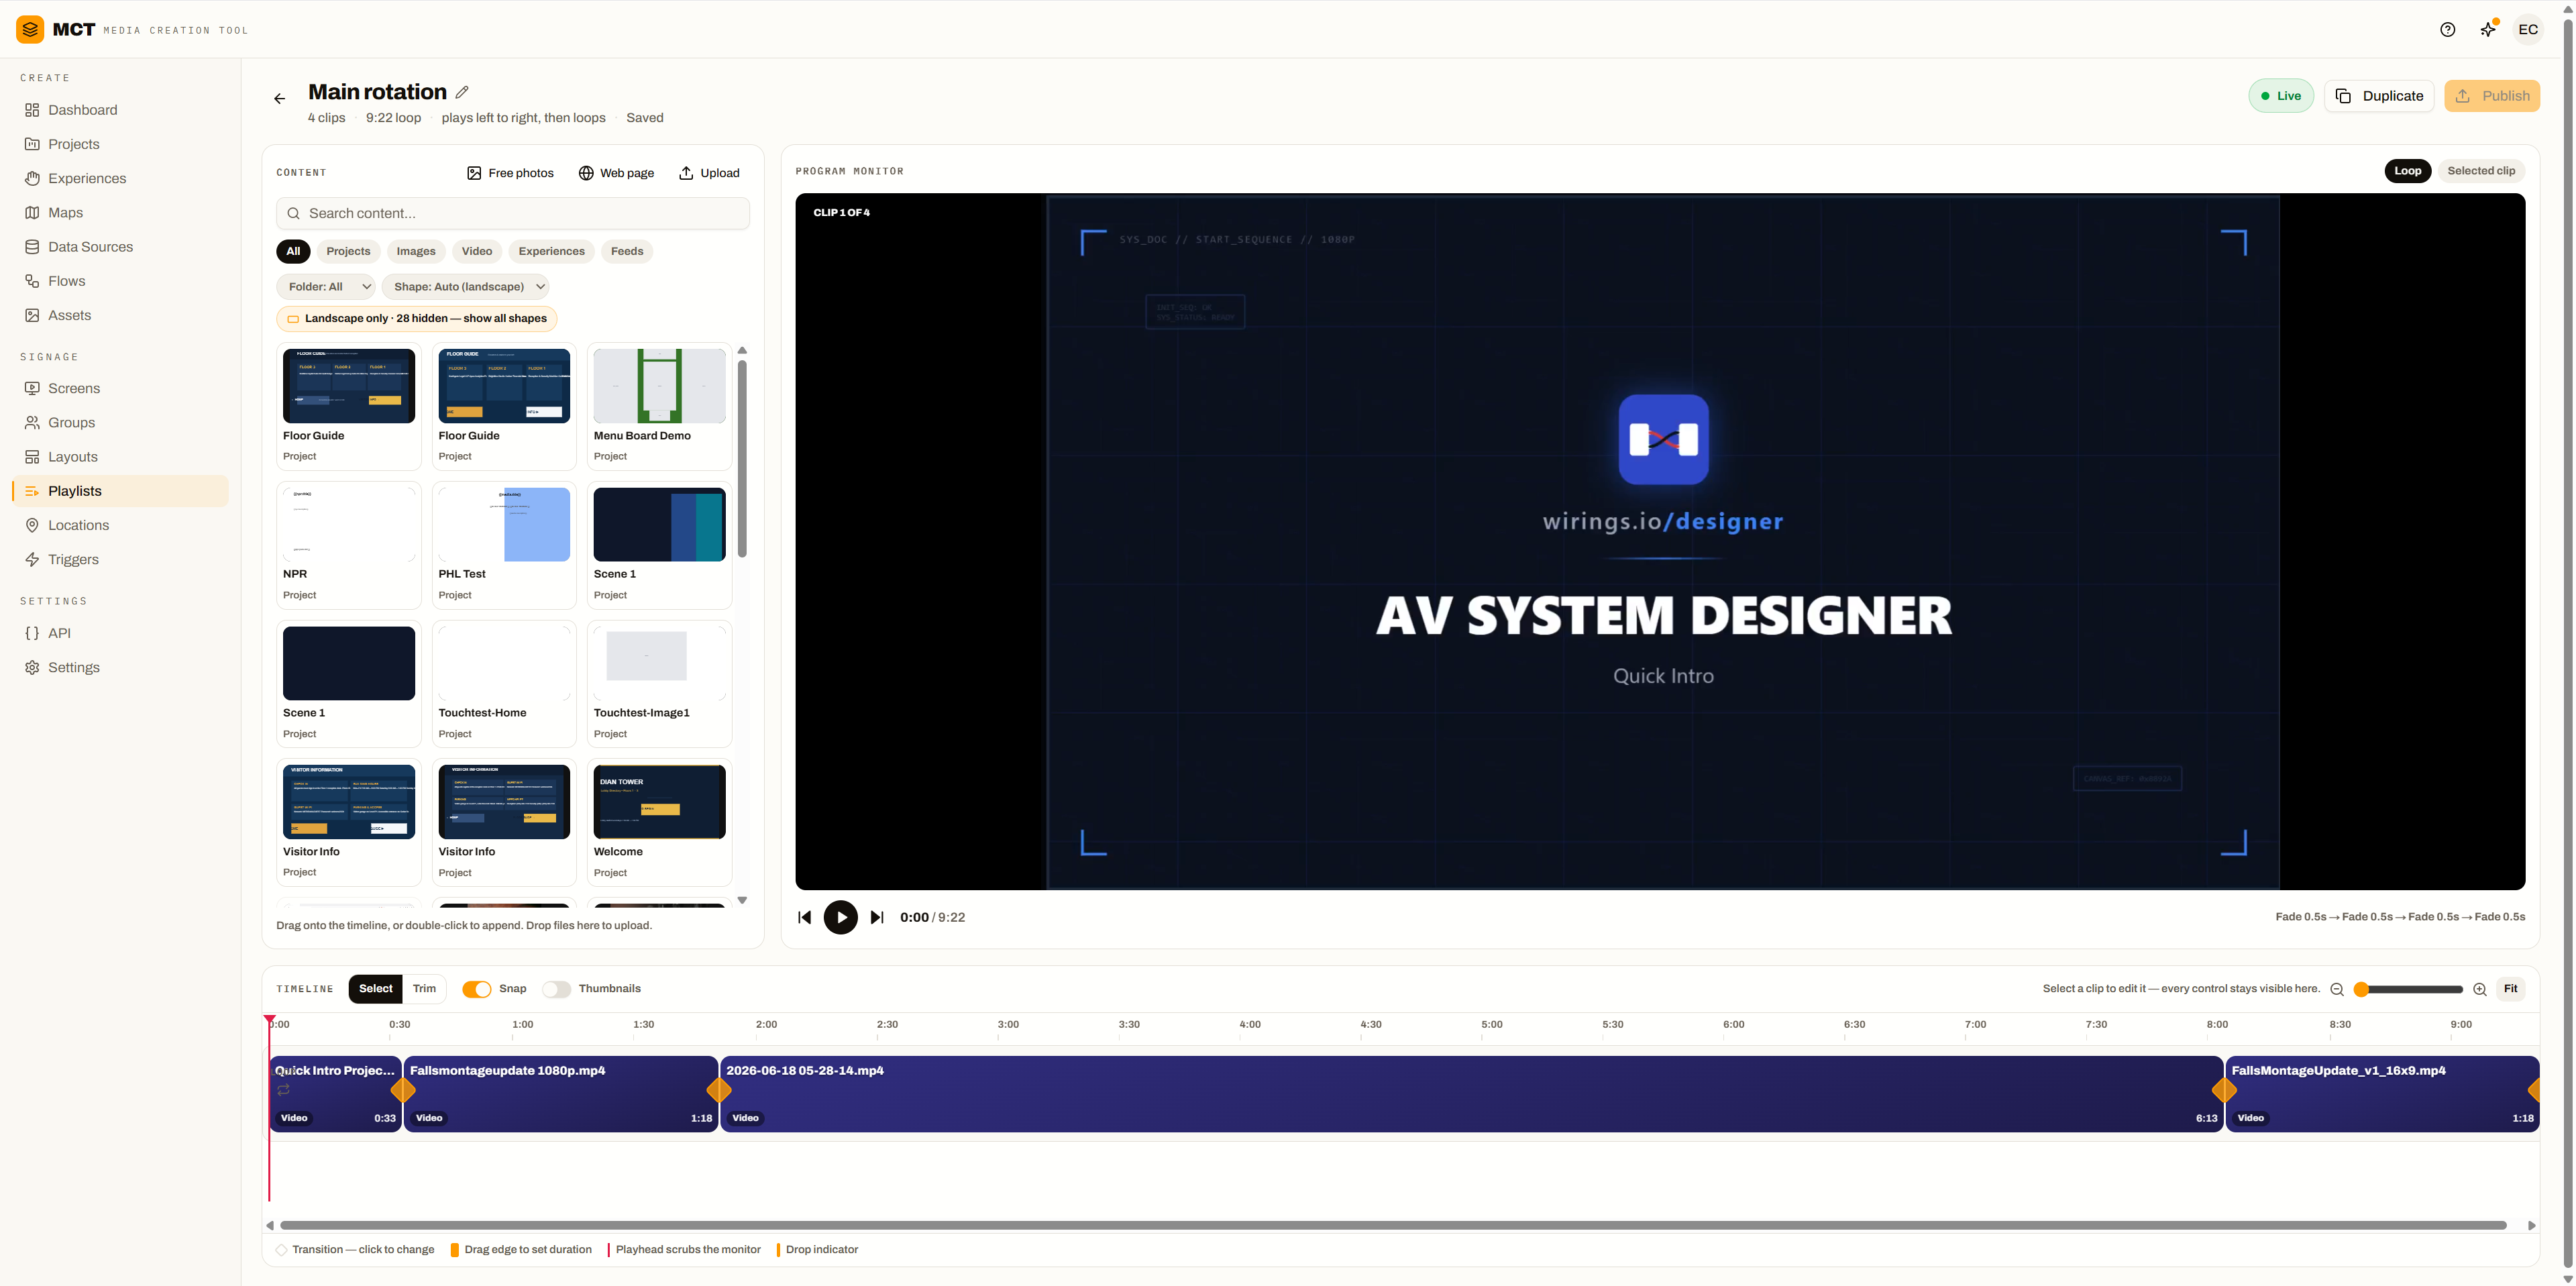The image size is (2576, 1286).
Task: Click the Fit timeline button
Action: (2510, 989)
